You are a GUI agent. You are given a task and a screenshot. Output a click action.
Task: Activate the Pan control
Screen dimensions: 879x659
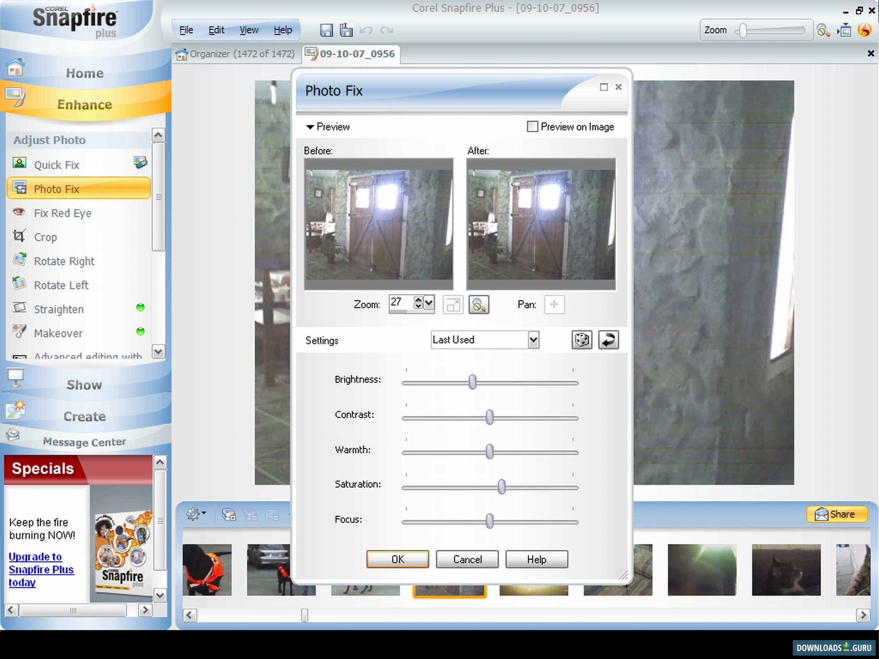click(554, 305)
